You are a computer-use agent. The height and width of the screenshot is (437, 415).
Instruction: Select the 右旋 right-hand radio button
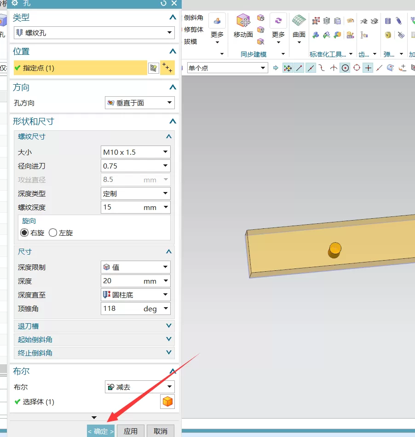pos(24,233)
